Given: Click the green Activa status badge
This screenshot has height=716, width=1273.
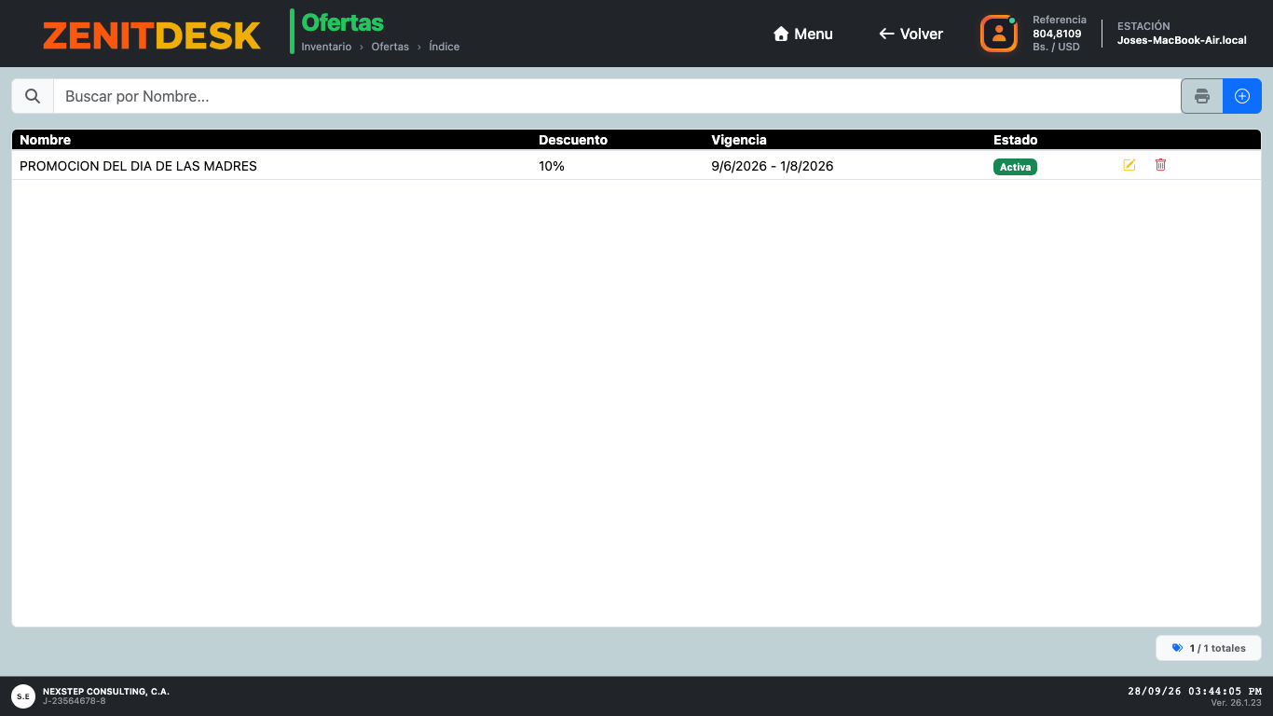Looking at the screenshot, I should [1015, 167].
